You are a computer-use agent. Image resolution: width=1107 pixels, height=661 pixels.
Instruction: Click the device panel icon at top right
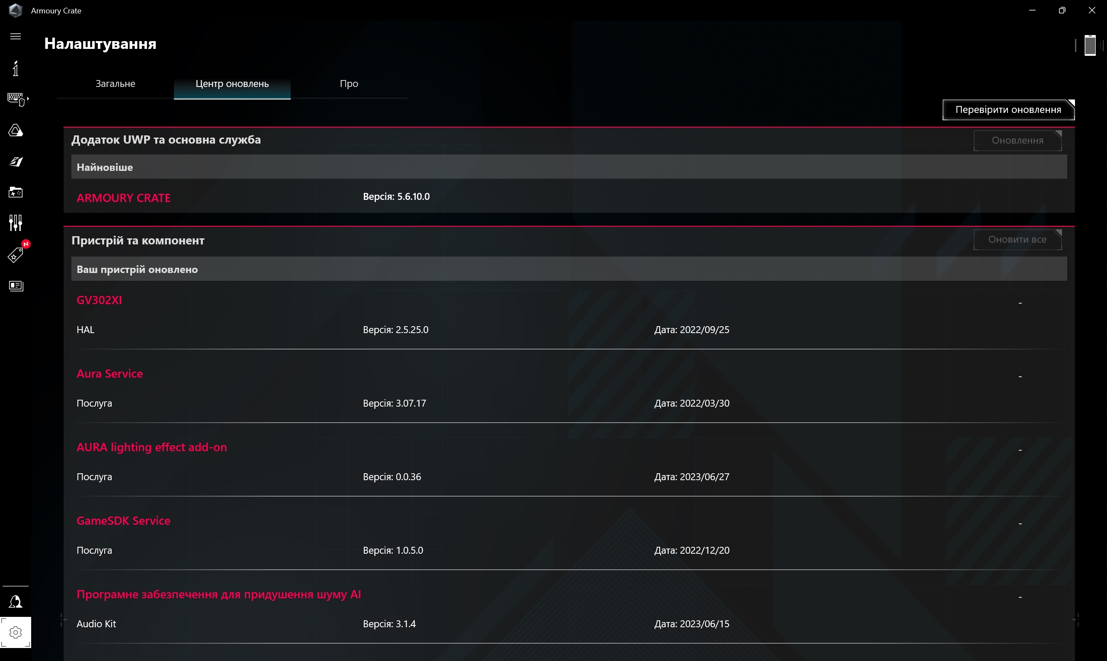pyautogui.click(x=1089, y=45)
